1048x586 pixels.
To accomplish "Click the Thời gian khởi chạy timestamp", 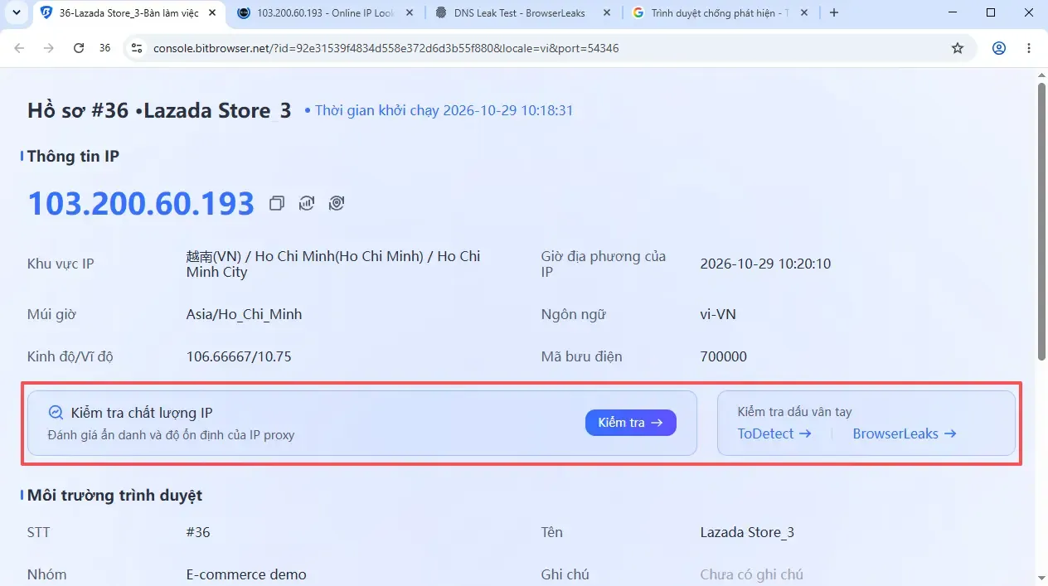I will [444, 110].
